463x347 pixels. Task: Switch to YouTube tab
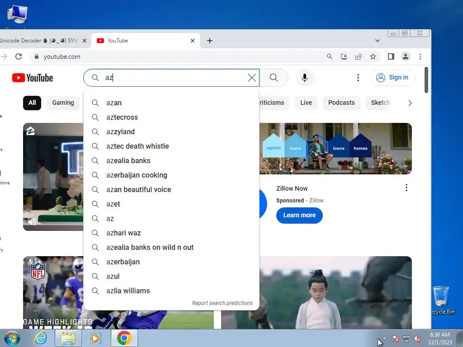145,41
